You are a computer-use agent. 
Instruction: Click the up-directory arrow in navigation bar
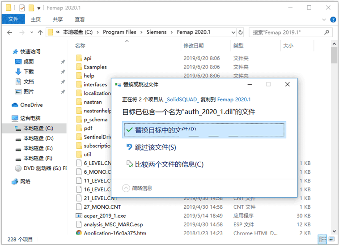(x=40, y=32)
